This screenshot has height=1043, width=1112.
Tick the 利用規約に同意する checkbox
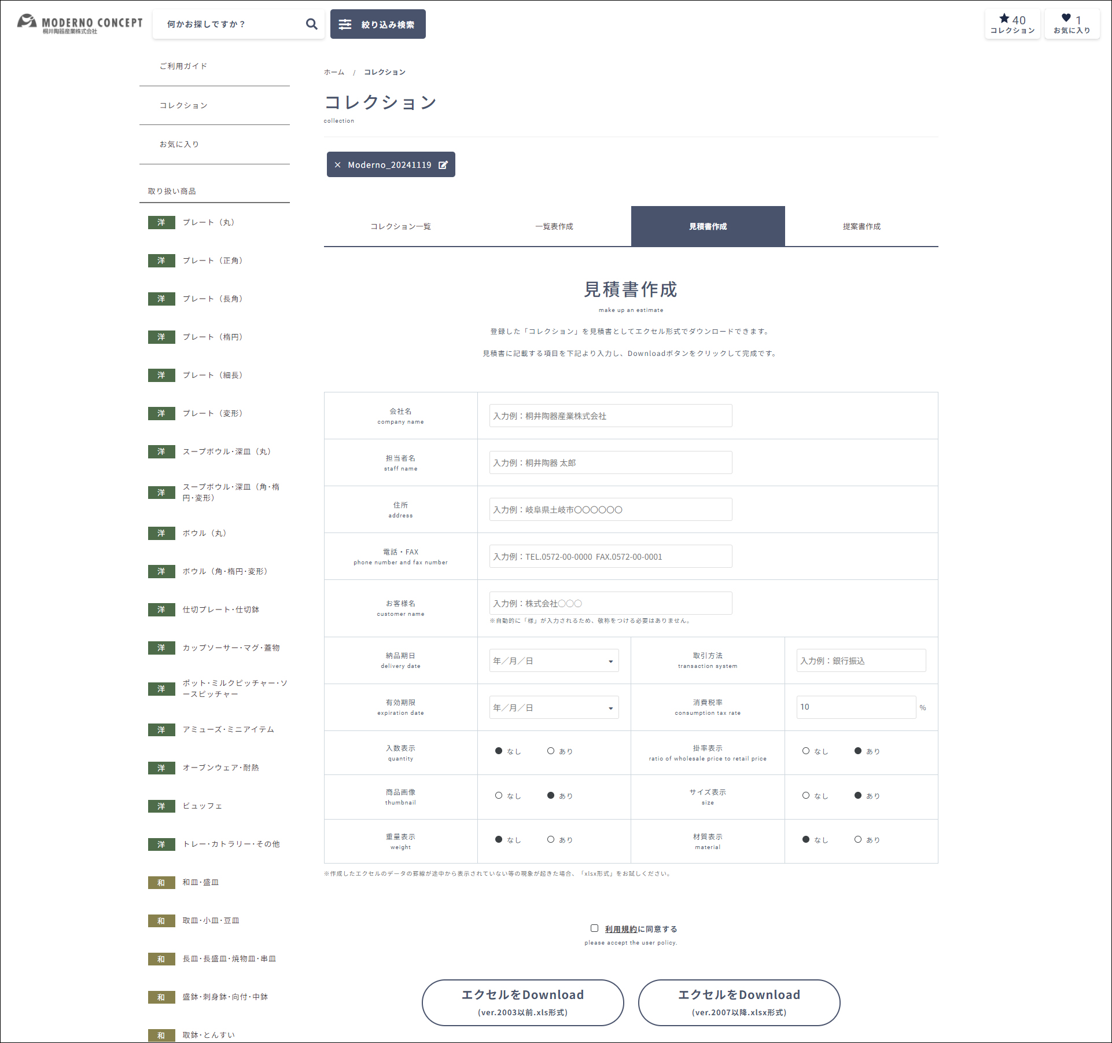pyautogui.click(x=594, y=928)
